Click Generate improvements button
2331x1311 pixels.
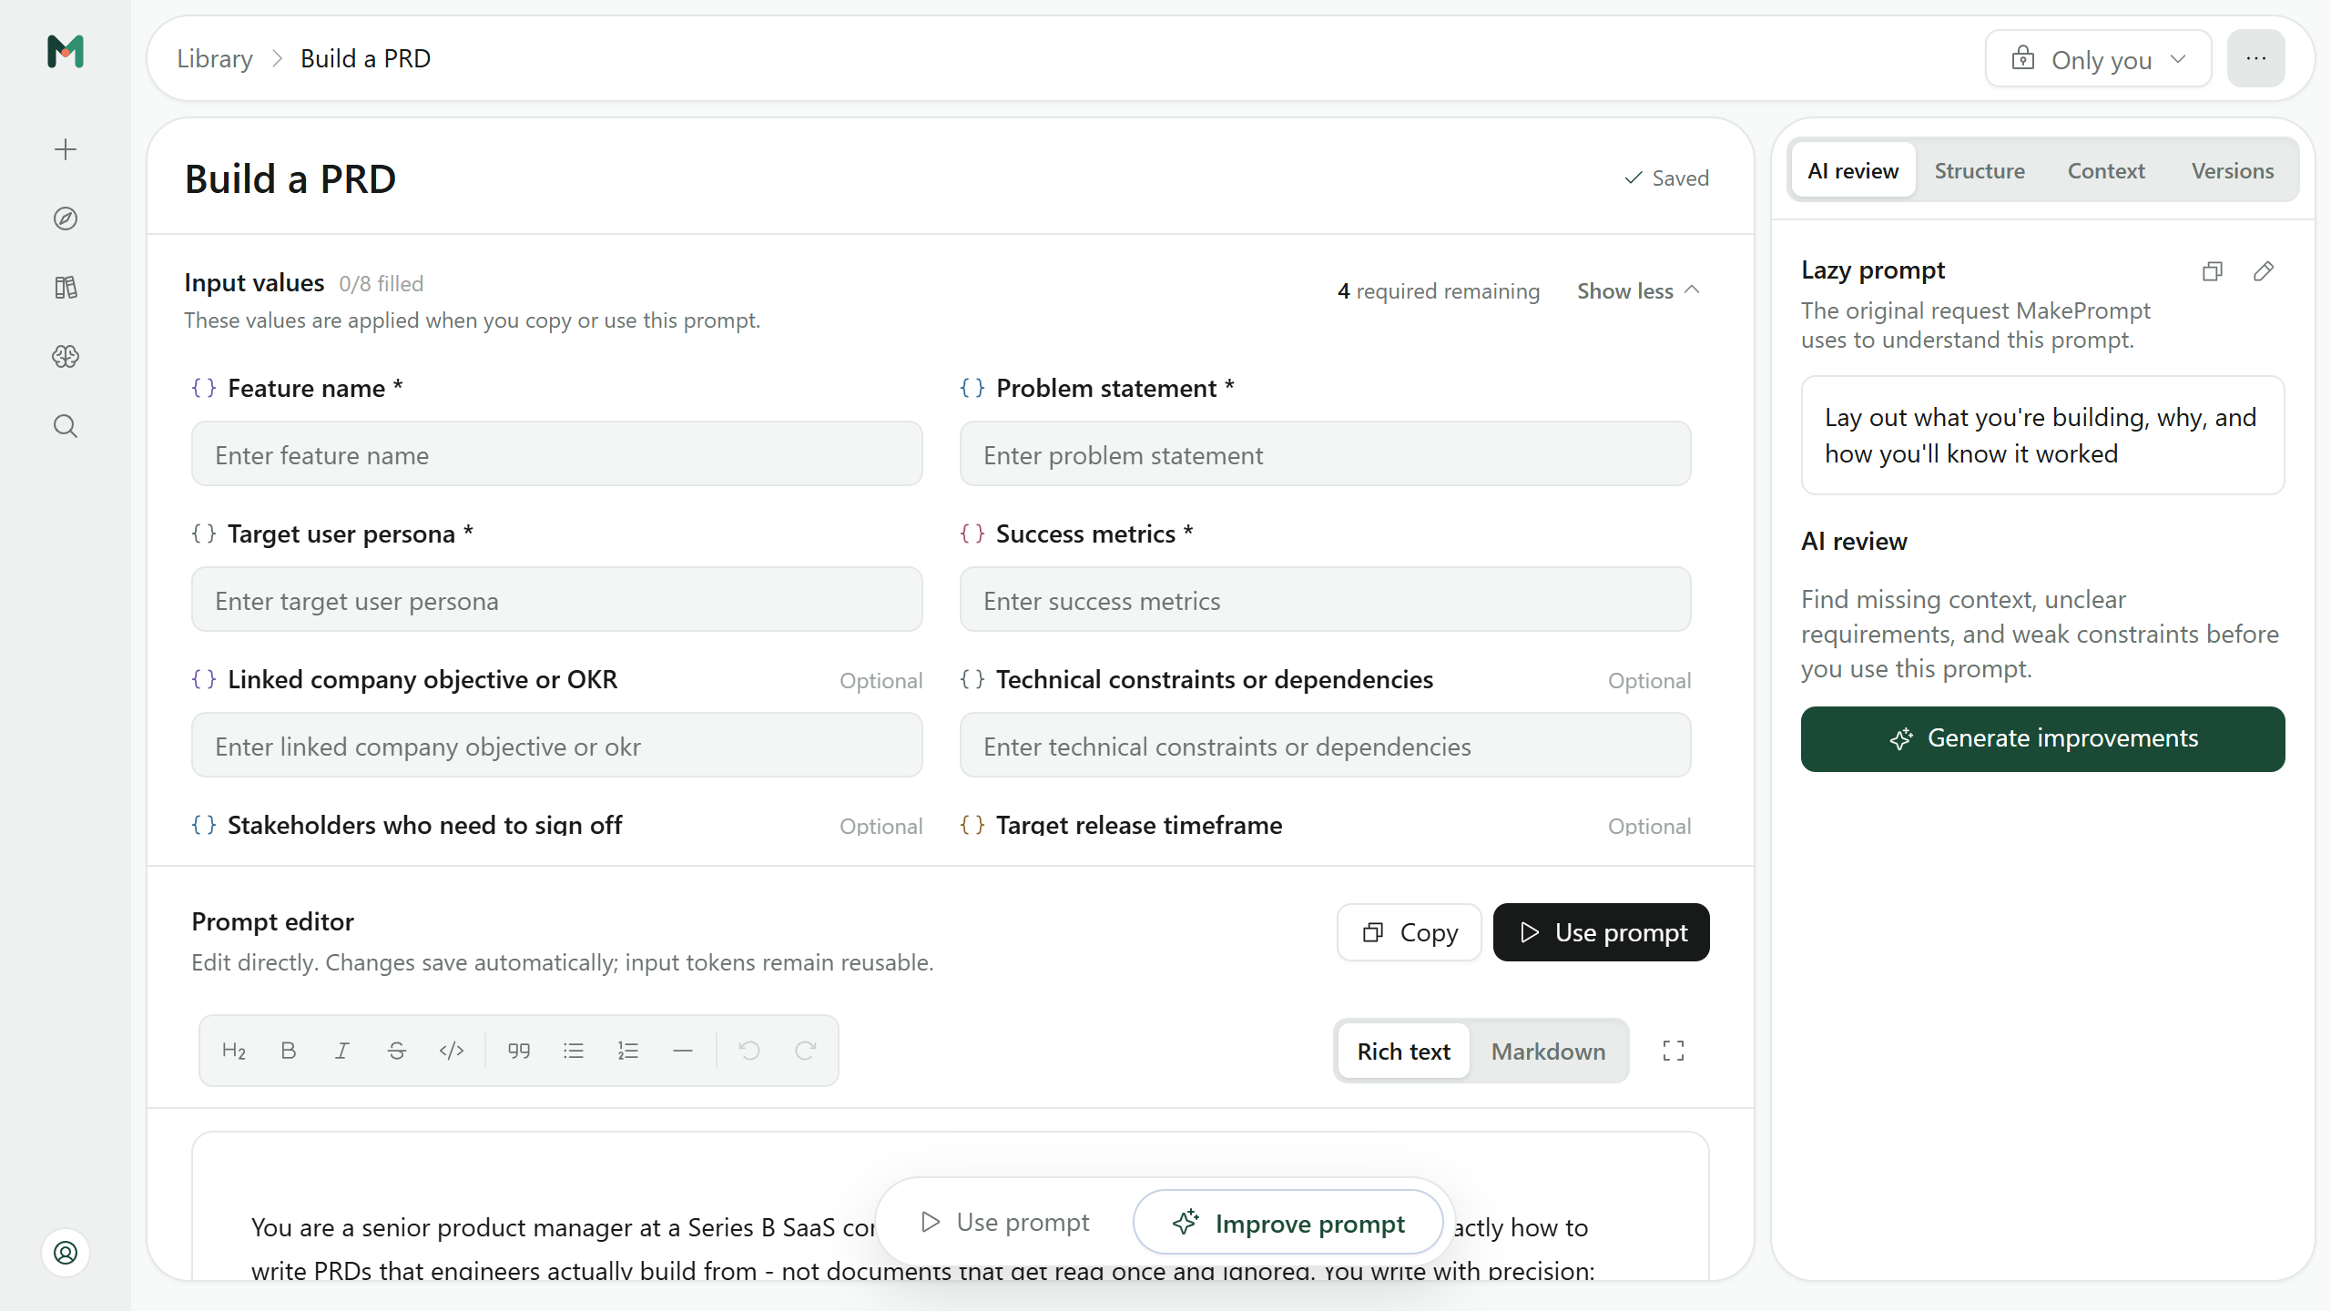tap(2043, 738)
